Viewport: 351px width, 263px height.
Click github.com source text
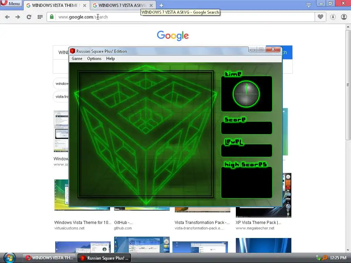(x=123, y=228)
